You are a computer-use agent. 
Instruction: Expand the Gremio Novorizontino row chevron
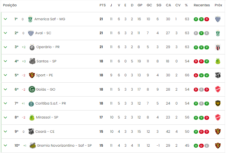pyautogui.click(x=5, y=145)
